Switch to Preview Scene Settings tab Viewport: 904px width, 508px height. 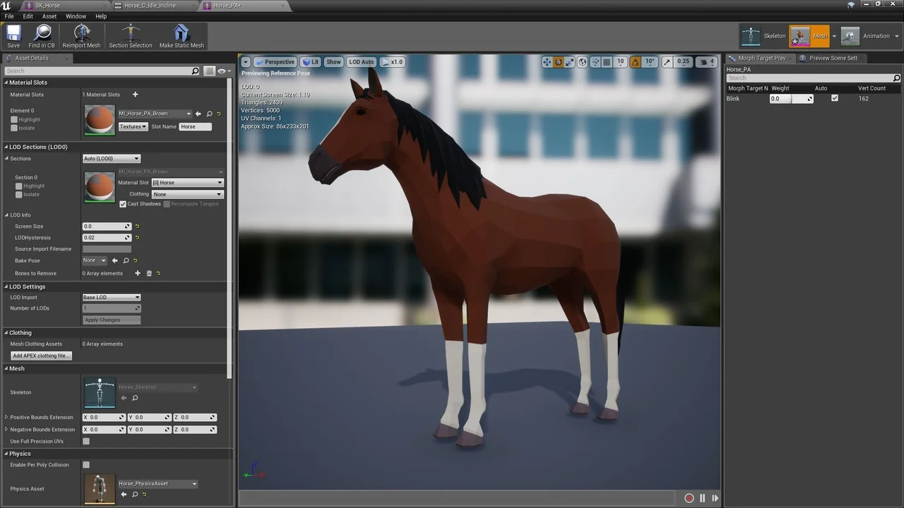(x=833, y=58)
